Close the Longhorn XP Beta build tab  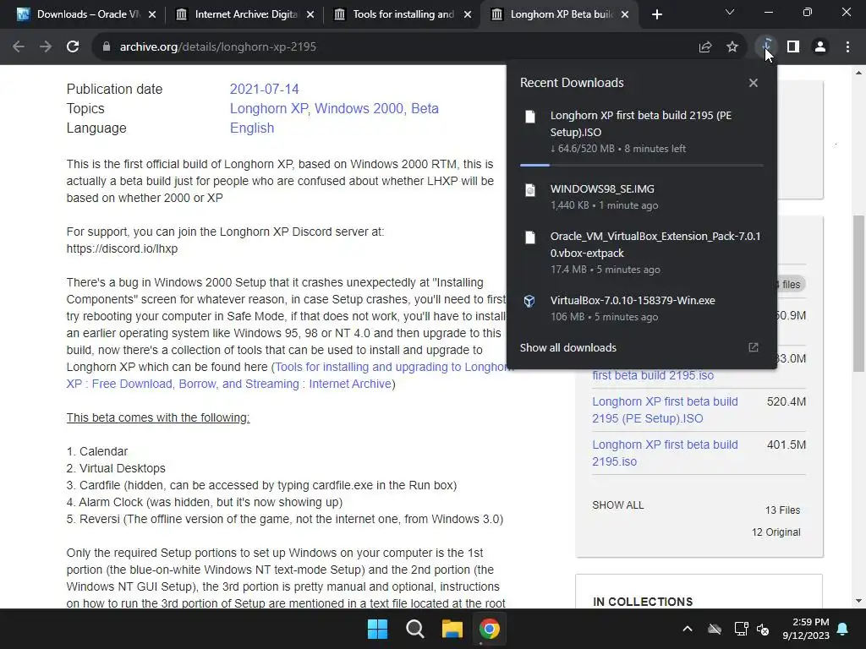625,14
